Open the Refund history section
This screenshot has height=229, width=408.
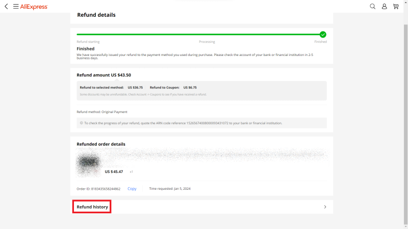[x=92, y=207]
